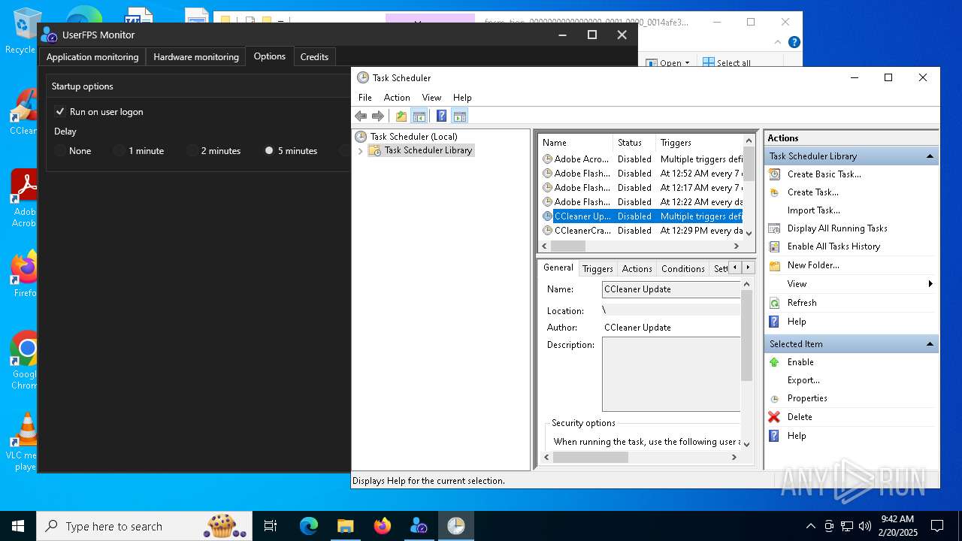962x541 pixels.
Task: Click Task Scheduler taskbar icon
Action: pos(456,526)
